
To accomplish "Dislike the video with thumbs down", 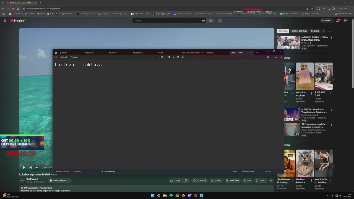I will click(186, 180).
